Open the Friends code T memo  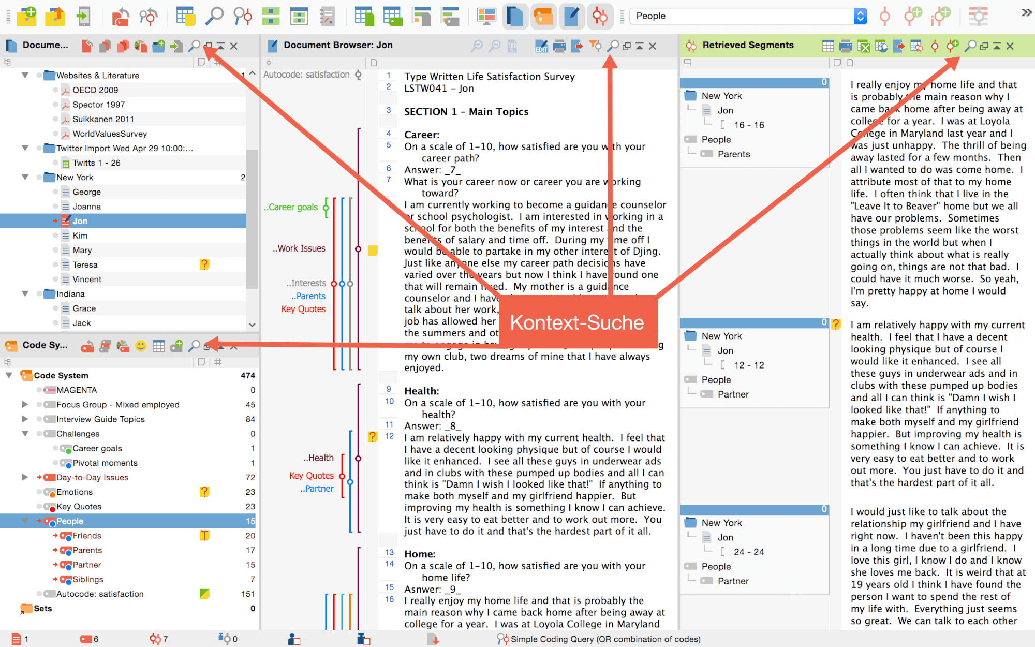tap(204, 536)
